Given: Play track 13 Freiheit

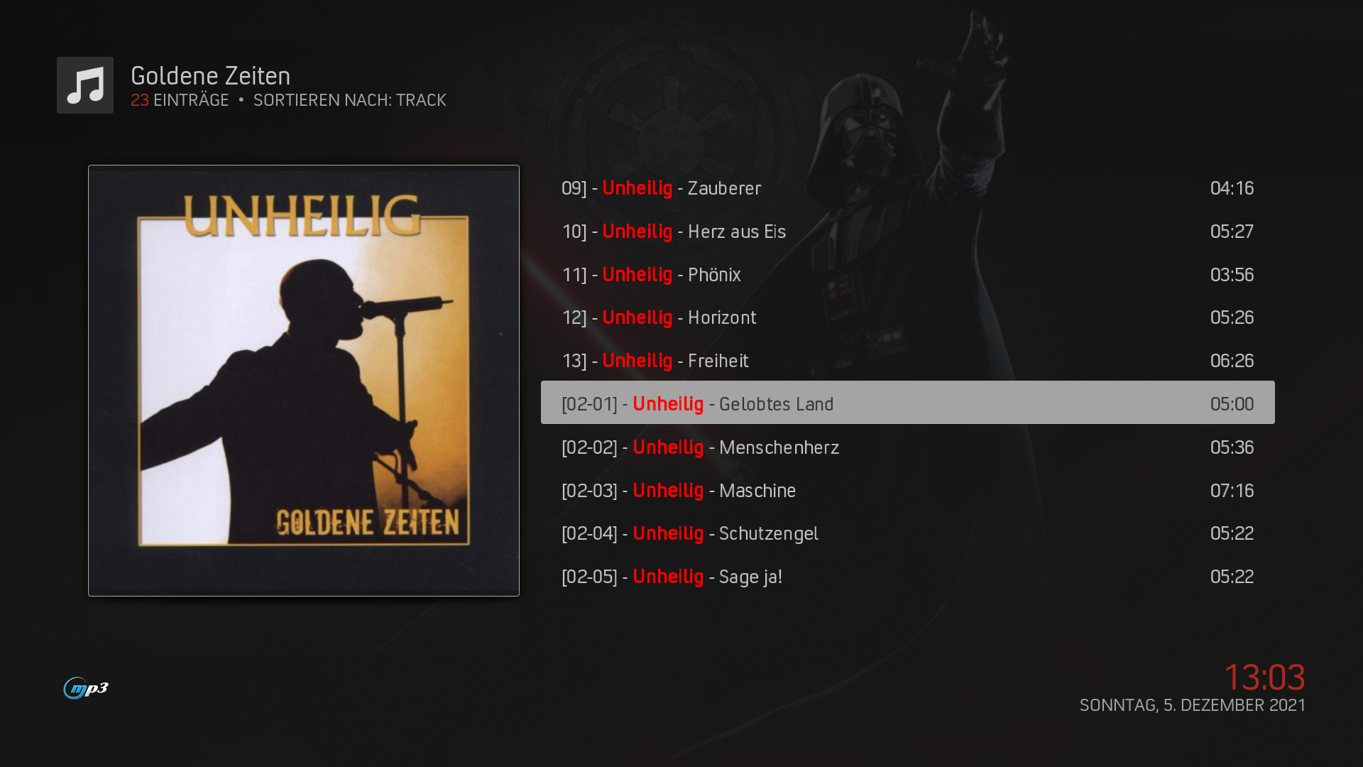Looking at the screenshot, I should point(907,361).
